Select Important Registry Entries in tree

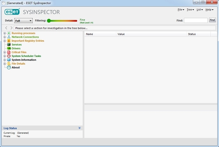(28, 41)
